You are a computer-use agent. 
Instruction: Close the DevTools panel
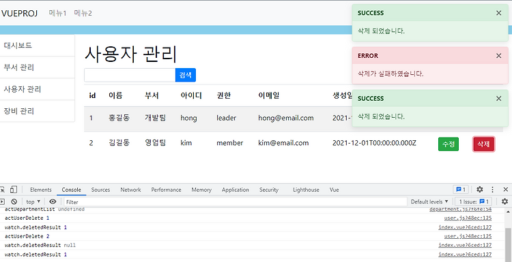(x=505, y=189)
